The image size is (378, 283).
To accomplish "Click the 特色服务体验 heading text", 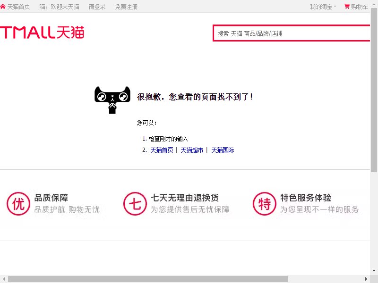I will 306,198.
